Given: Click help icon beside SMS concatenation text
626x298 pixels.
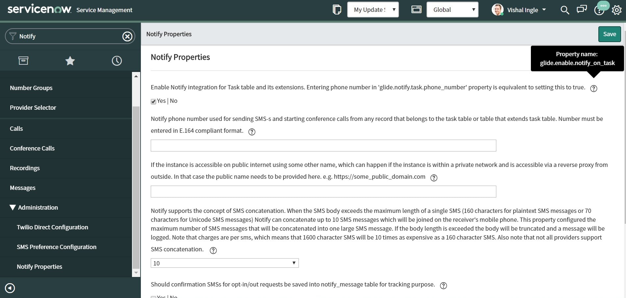Looking at the screenshot, I should 213,250.
